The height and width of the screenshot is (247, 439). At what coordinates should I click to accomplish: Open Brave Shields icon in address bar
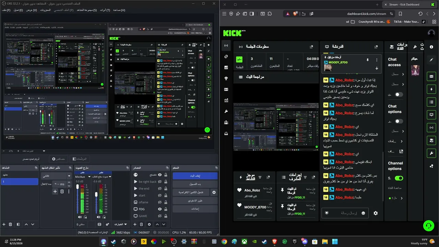[x=295, y=14]
